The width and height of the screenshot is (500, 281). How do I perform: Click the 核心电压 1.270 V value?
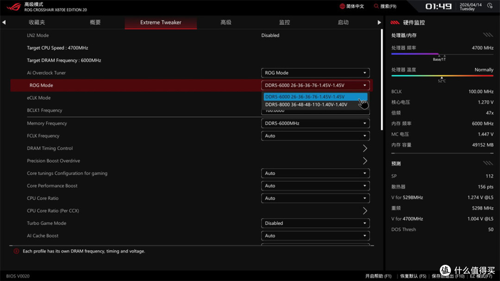point(486,102)
